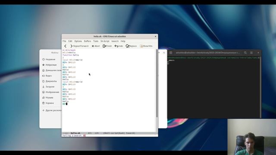Open the Tools menu in Emacs
Screen dimensions: 276x155
pos(96,41)
